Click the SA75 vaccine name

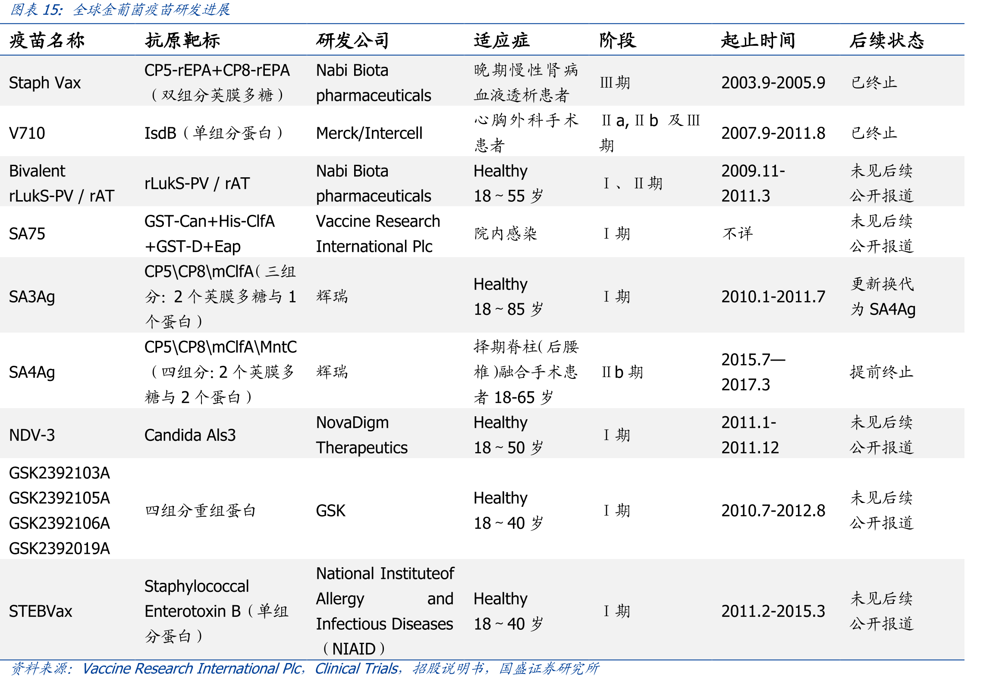27,234
